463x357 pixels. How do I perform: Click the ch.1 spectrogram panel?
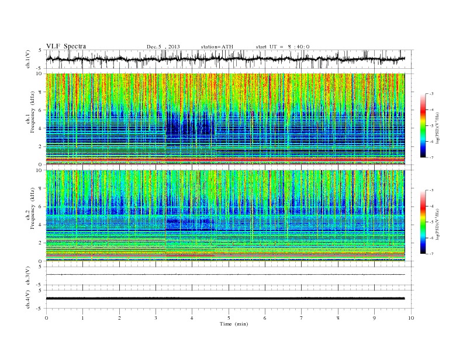[x=225, y=119]
